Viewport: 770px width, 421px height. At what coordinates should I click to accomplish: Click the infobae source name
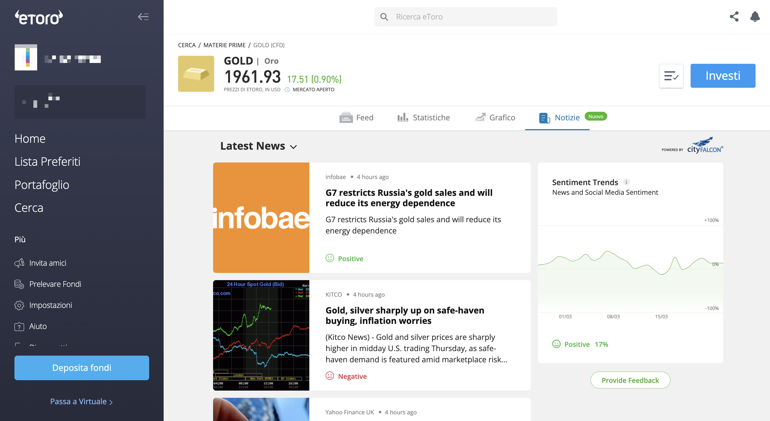(335, 177)
